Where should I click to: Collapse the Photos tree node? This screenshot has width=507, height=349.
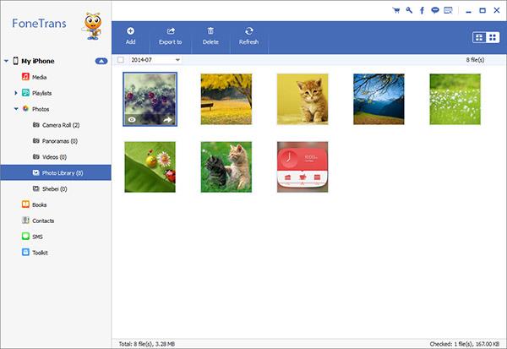16,108
